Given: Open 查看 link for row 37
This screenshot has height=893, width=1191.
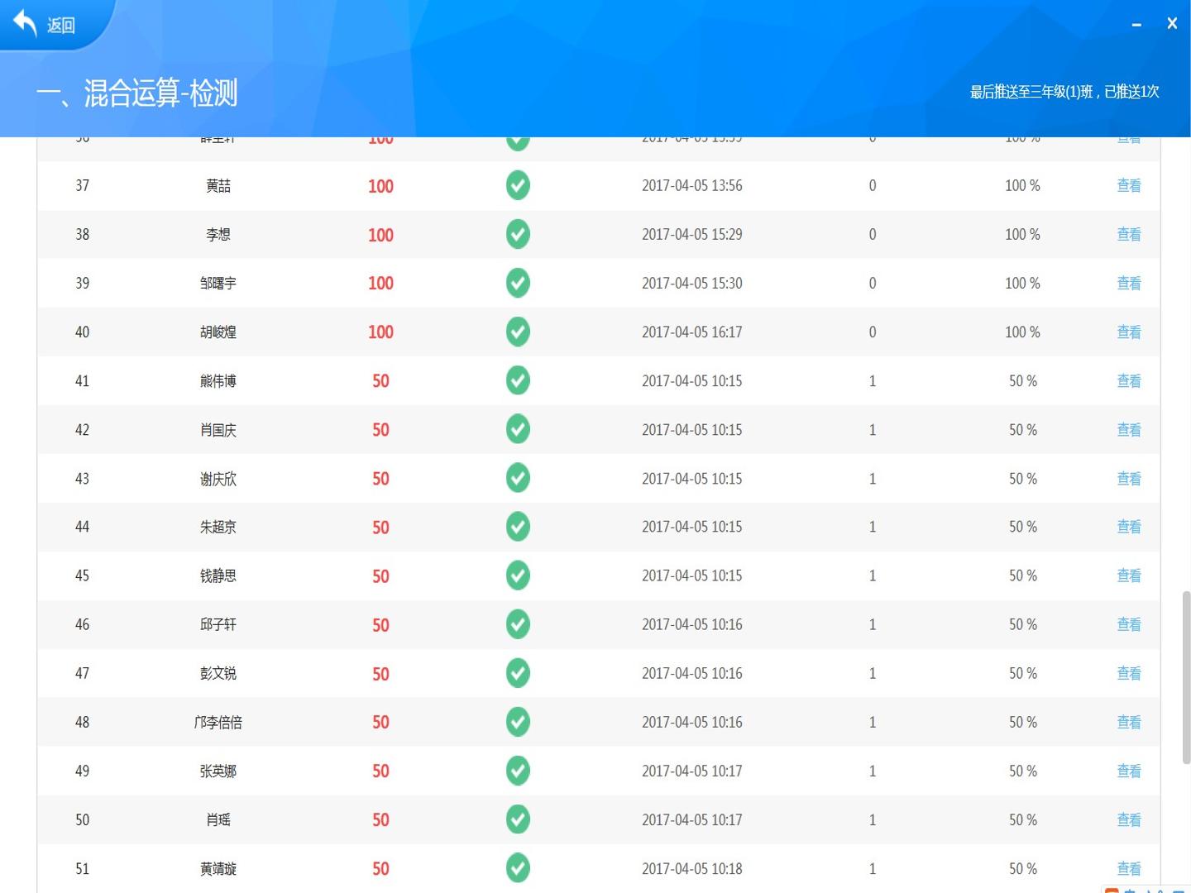Looking at the screenshot, I should pyautogui.click(x=1129, y=185).
